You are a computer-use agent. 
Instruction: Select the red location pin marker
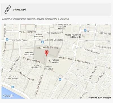(x=47, y=53)
